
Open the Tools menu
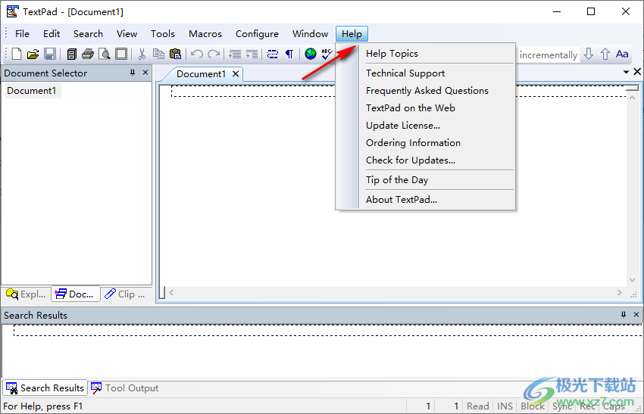pyautogui.click(x=163, y=33)
